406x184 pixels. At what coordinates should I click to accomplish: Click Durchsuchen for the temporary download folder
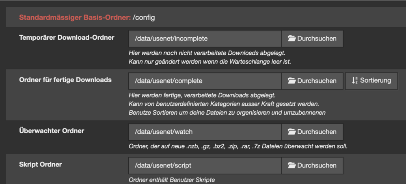click(312, 39)
